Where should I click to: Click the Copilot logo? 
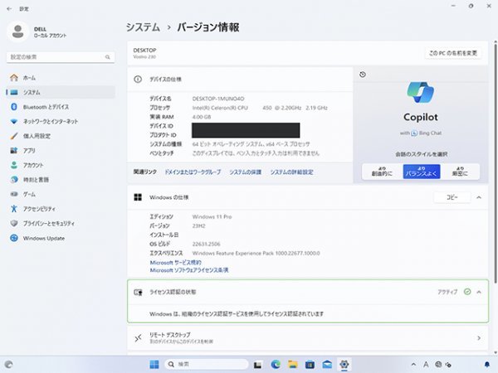click(x=421, y=92)
